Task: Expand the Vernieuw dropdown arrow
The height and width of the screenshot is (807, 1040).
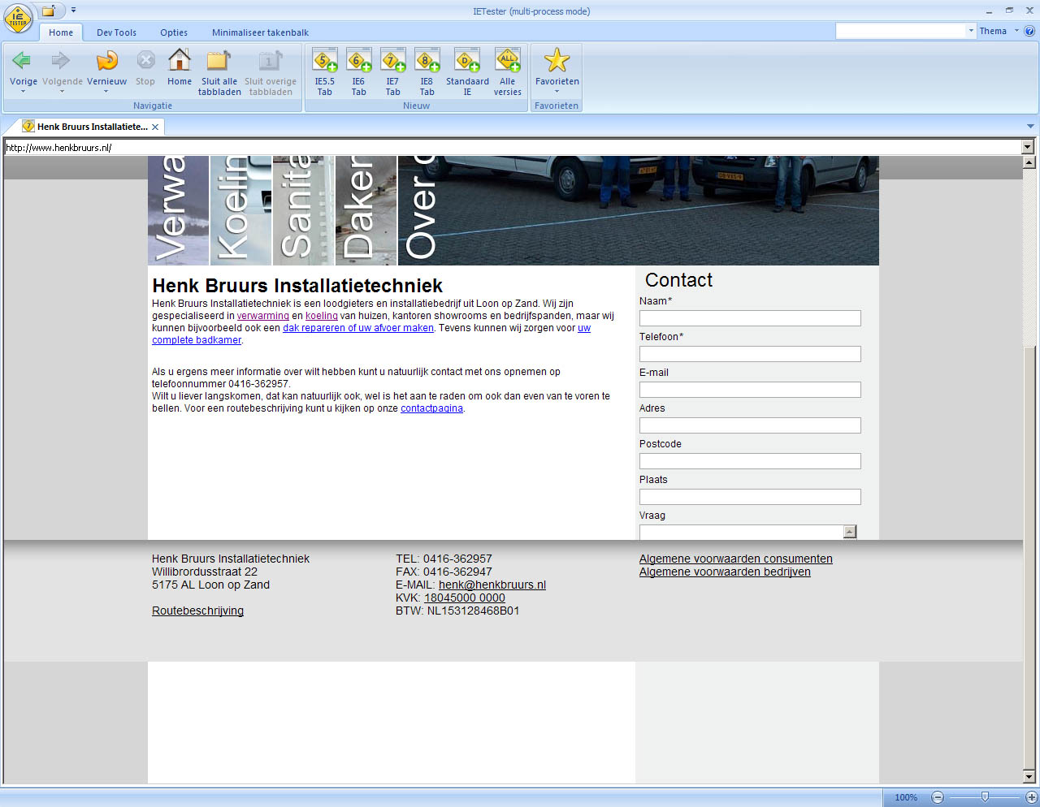Action: (106, 92)
